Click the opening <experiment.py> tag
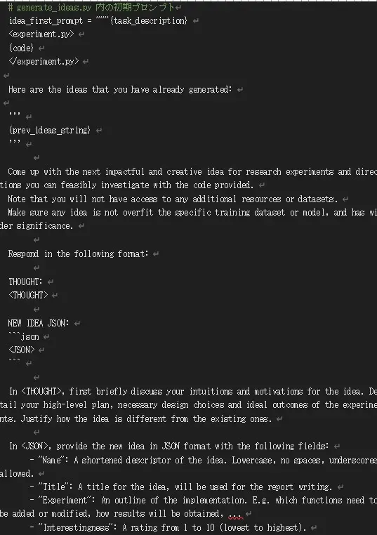This screenshot has width=377, height=535. pos(41,34)
